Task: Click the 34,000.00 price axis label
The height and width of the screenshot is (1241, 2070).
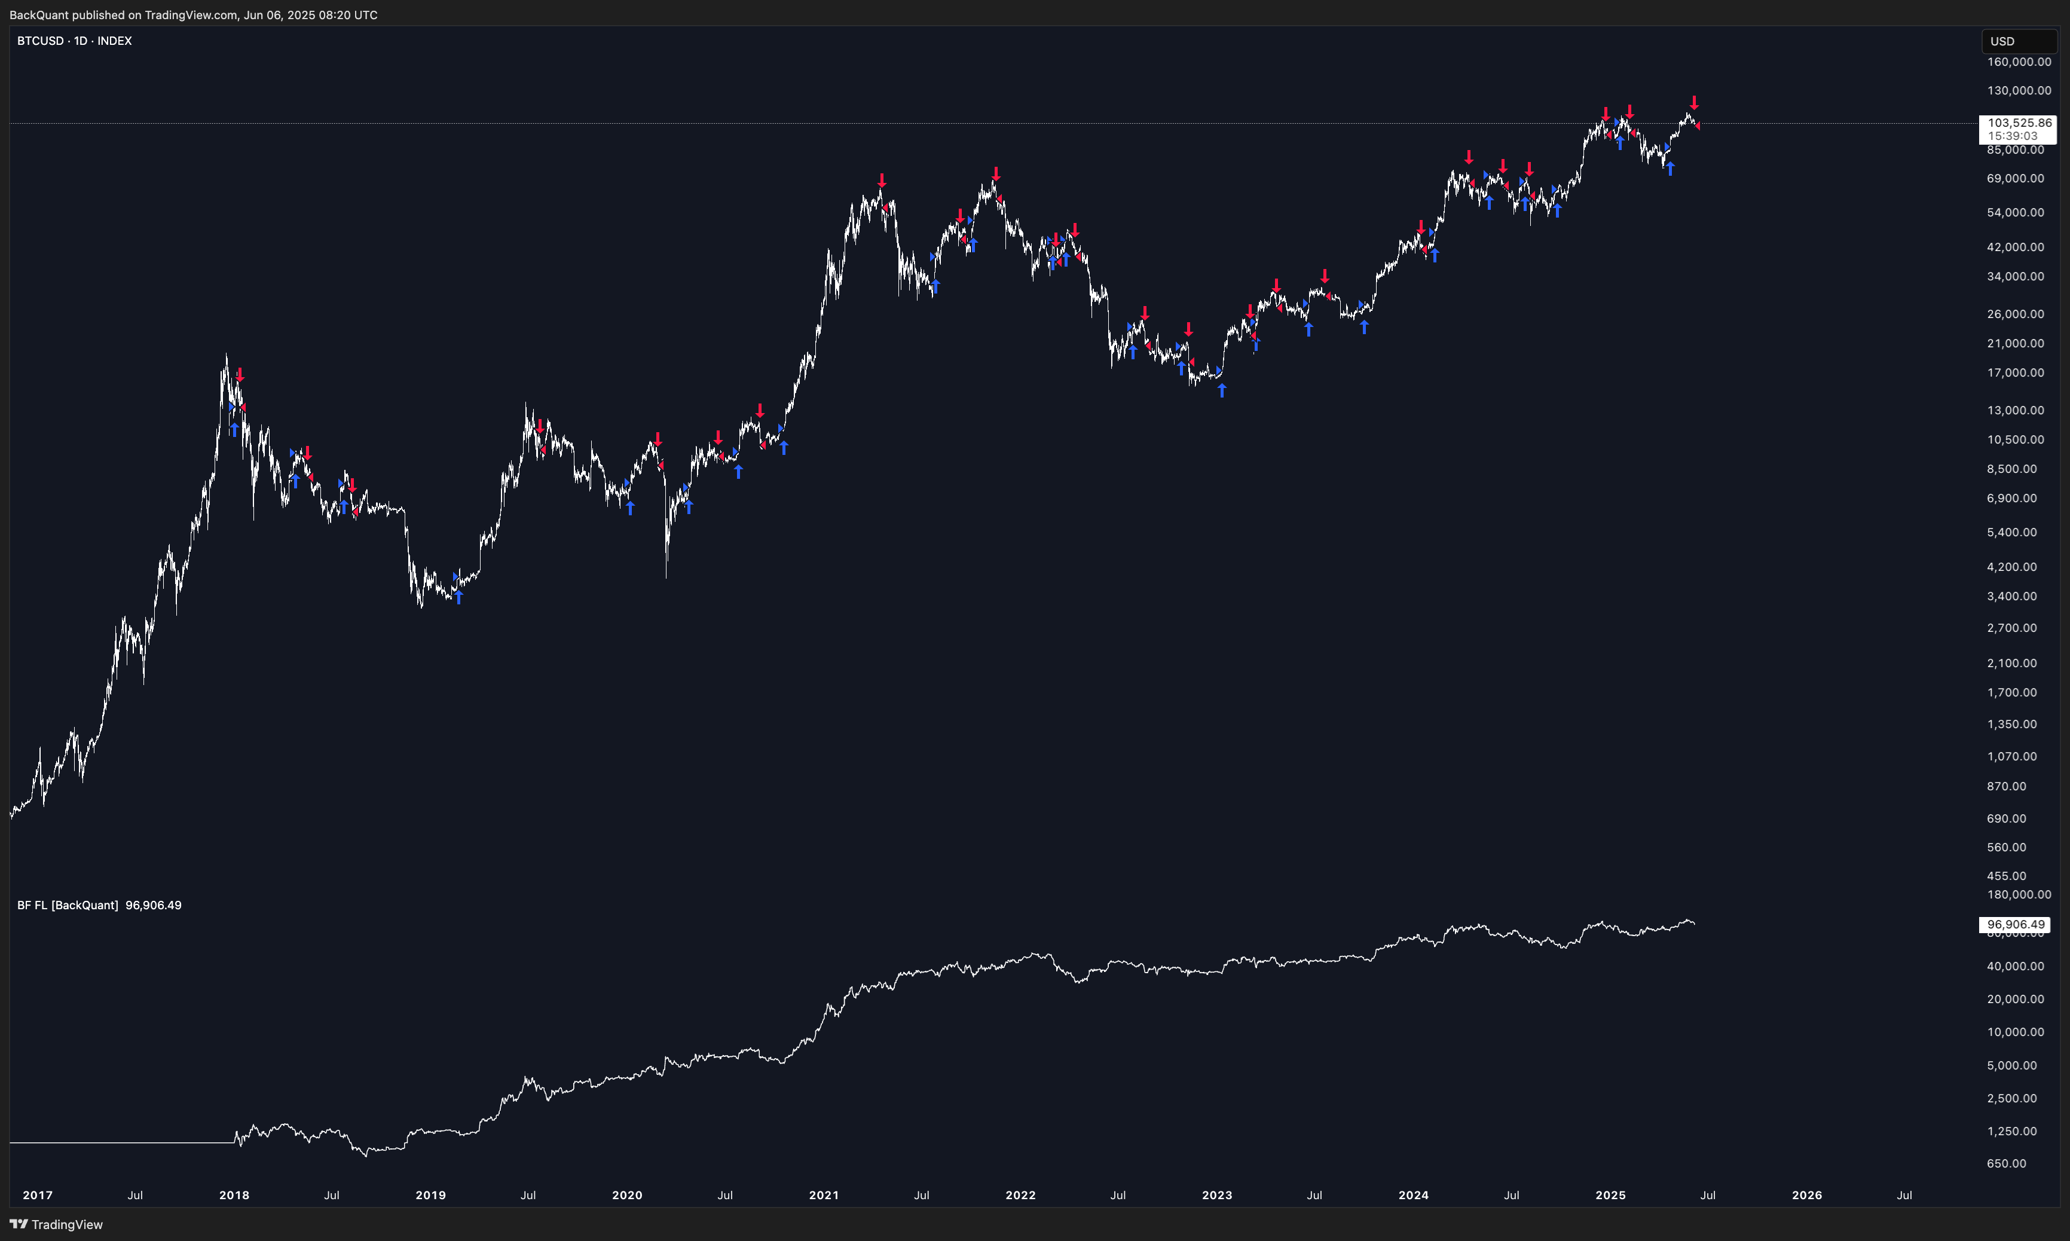Action: tap(2016, 276)
